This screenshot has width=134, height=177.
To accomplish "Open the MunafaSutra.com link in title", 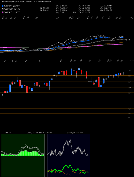I will [44, 2].
